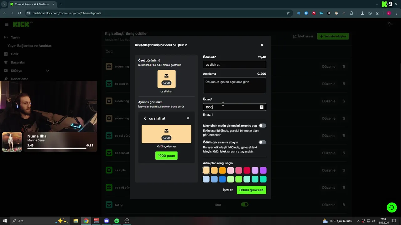Open the Shazam browser extension
Image resolution: width=401 pixels, height=225 pixels.
(x=306, y=13)
